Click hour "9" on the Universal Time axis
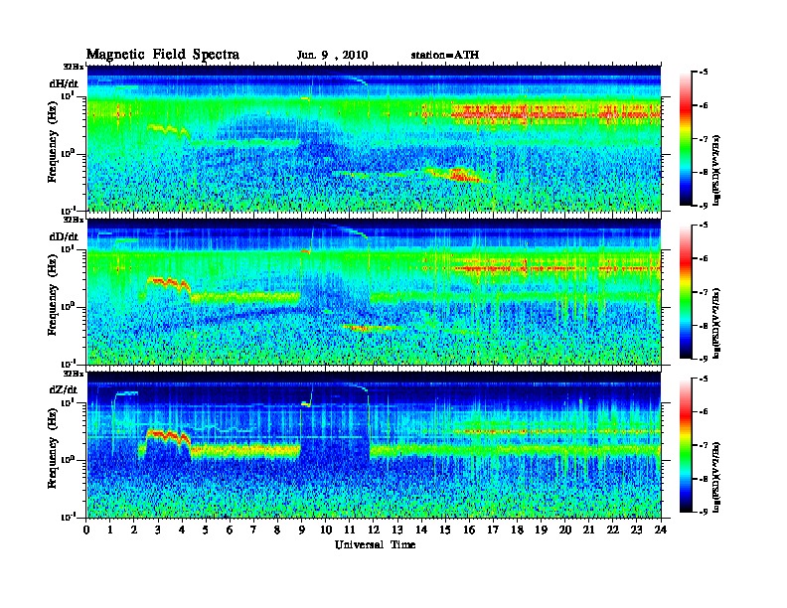This screenshot has width=787, height=608. [302, 531]
